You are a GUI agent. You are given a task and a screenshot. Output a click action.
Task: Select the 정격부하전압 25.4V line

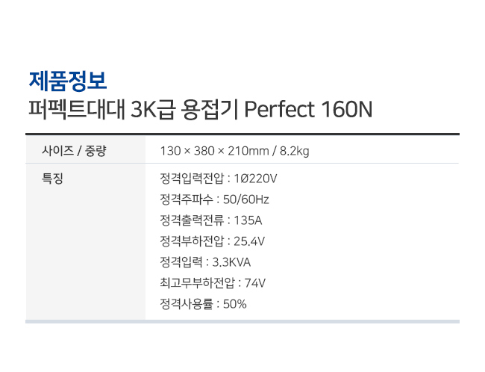[x=212, y=241]
